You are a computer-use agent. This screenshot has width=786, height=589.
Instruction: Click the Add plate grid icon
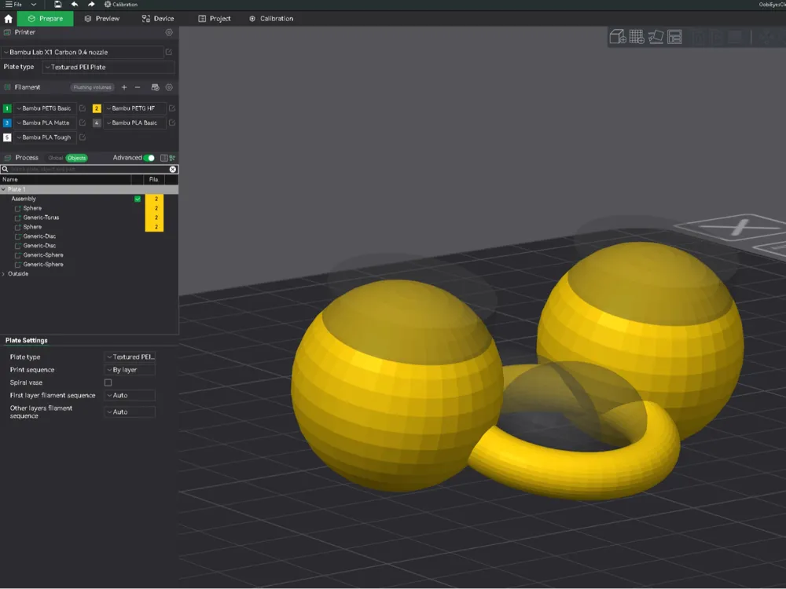[637, 37]
